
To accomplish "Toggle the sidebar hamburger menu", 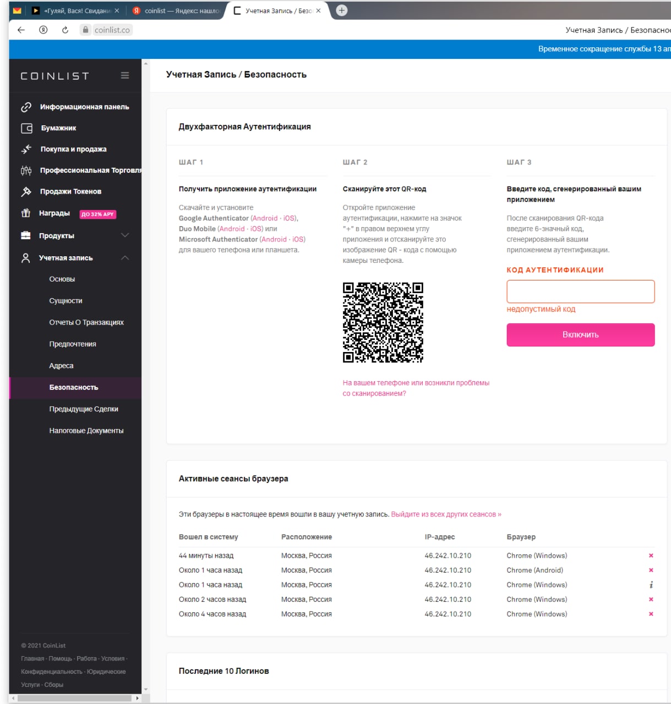I will coord(125,75).
